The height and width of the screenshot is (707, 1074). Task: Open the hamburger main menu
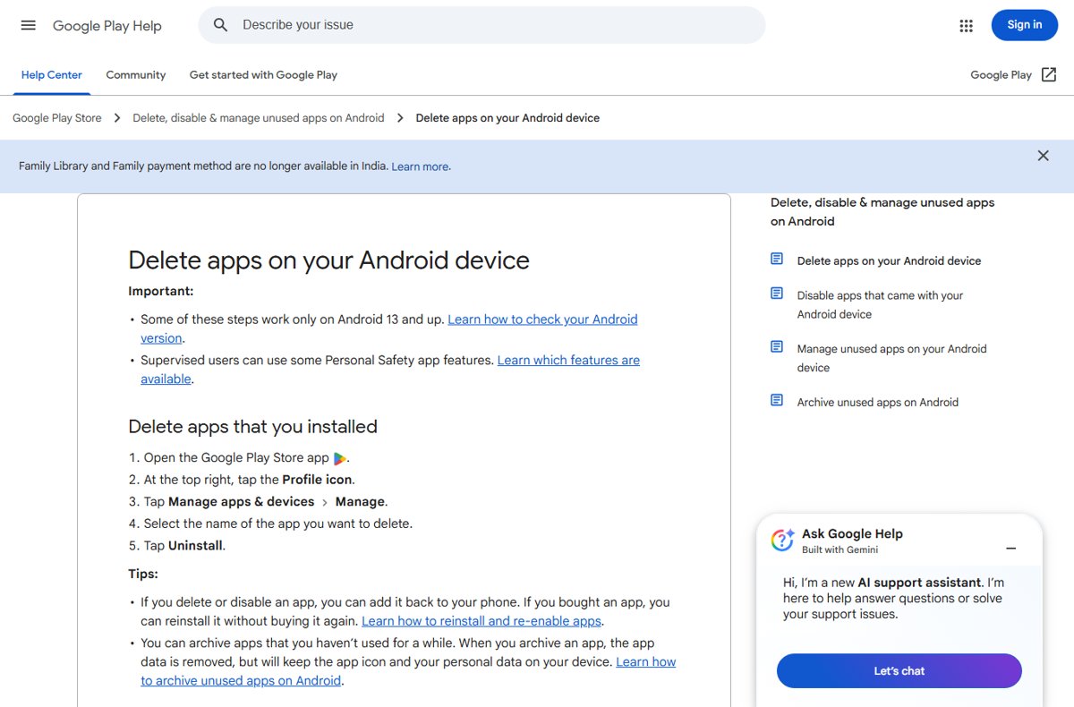(x=29, y=25)
